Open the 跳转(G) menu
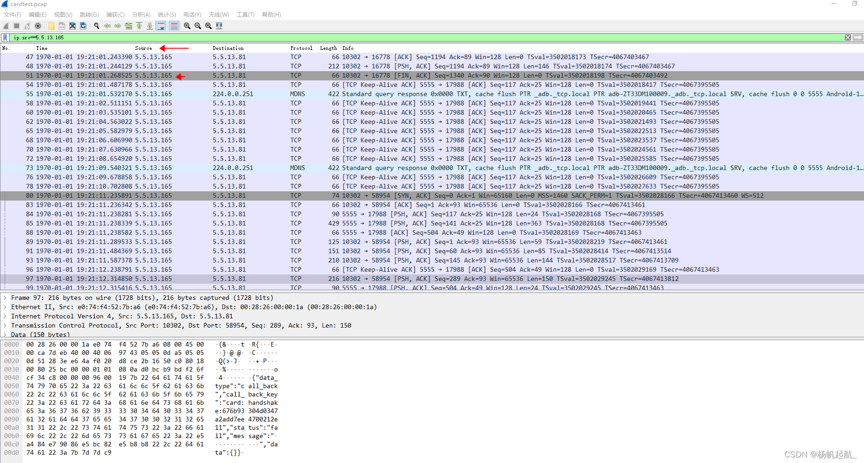 point(89,15)
